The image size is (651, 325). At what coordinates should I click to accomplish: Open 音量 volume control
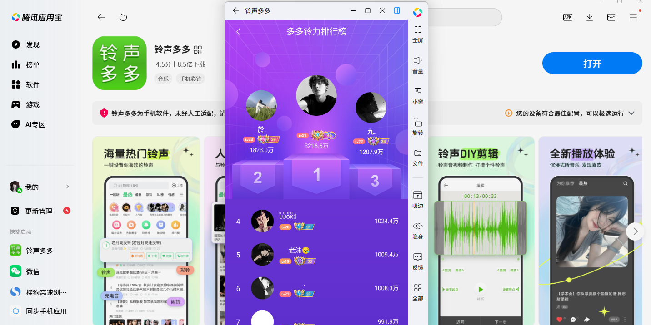[418, 65]
